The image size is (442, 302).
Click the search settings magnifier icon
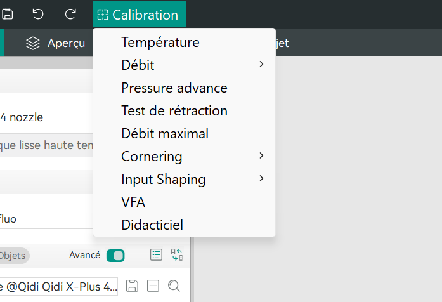174,286
